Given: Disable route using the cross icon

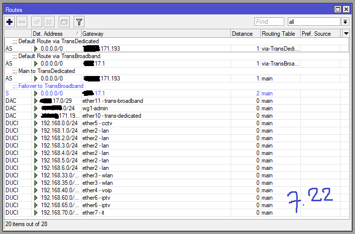Looking at the screenshot, I should coord(49,22).
